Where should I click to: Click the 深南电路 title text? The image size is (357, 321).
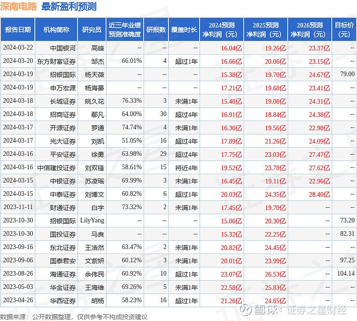click(x=18, y=6)
